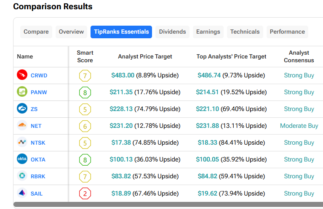Click the CrowdStrike CRWD logo icon
This screenshot has width=323, height=209.
22,75
